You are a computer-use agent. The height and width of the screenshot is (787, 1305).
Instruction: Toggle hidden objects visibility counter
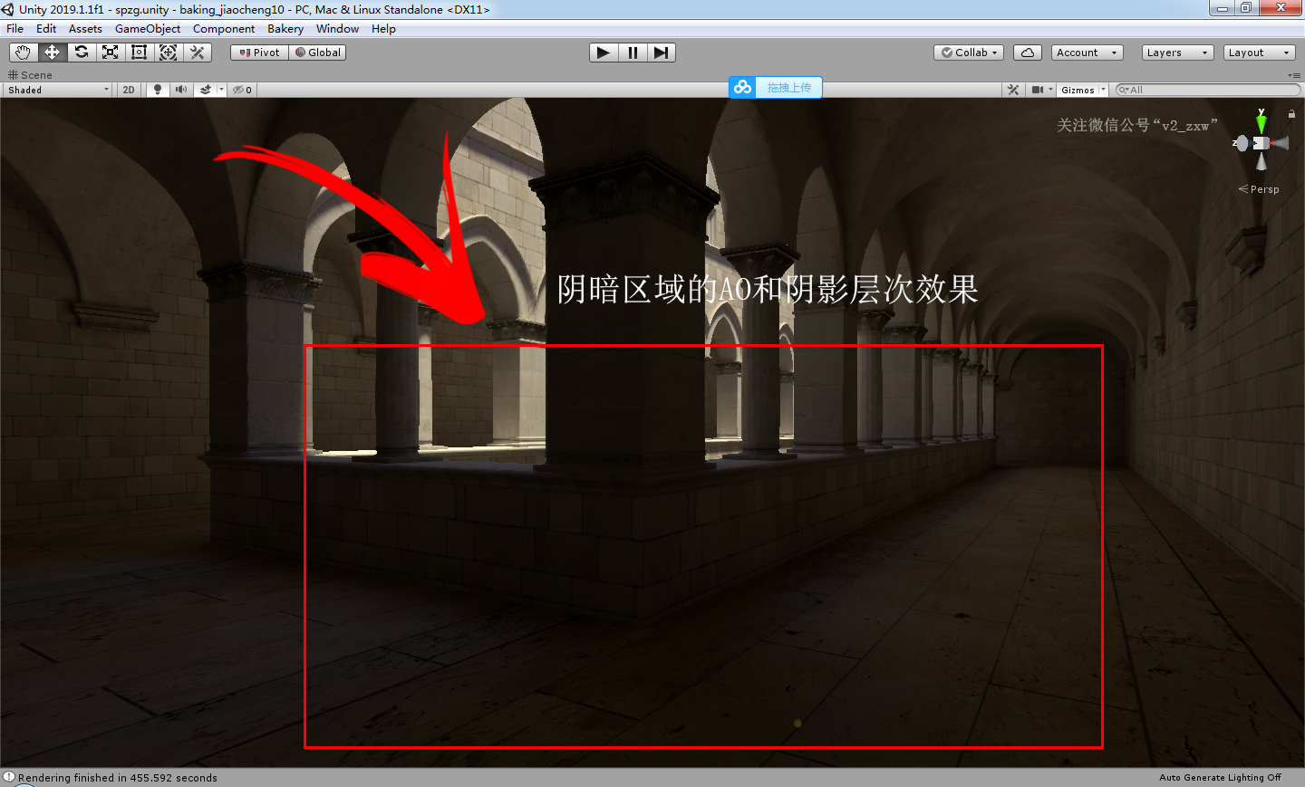point(242,90)
